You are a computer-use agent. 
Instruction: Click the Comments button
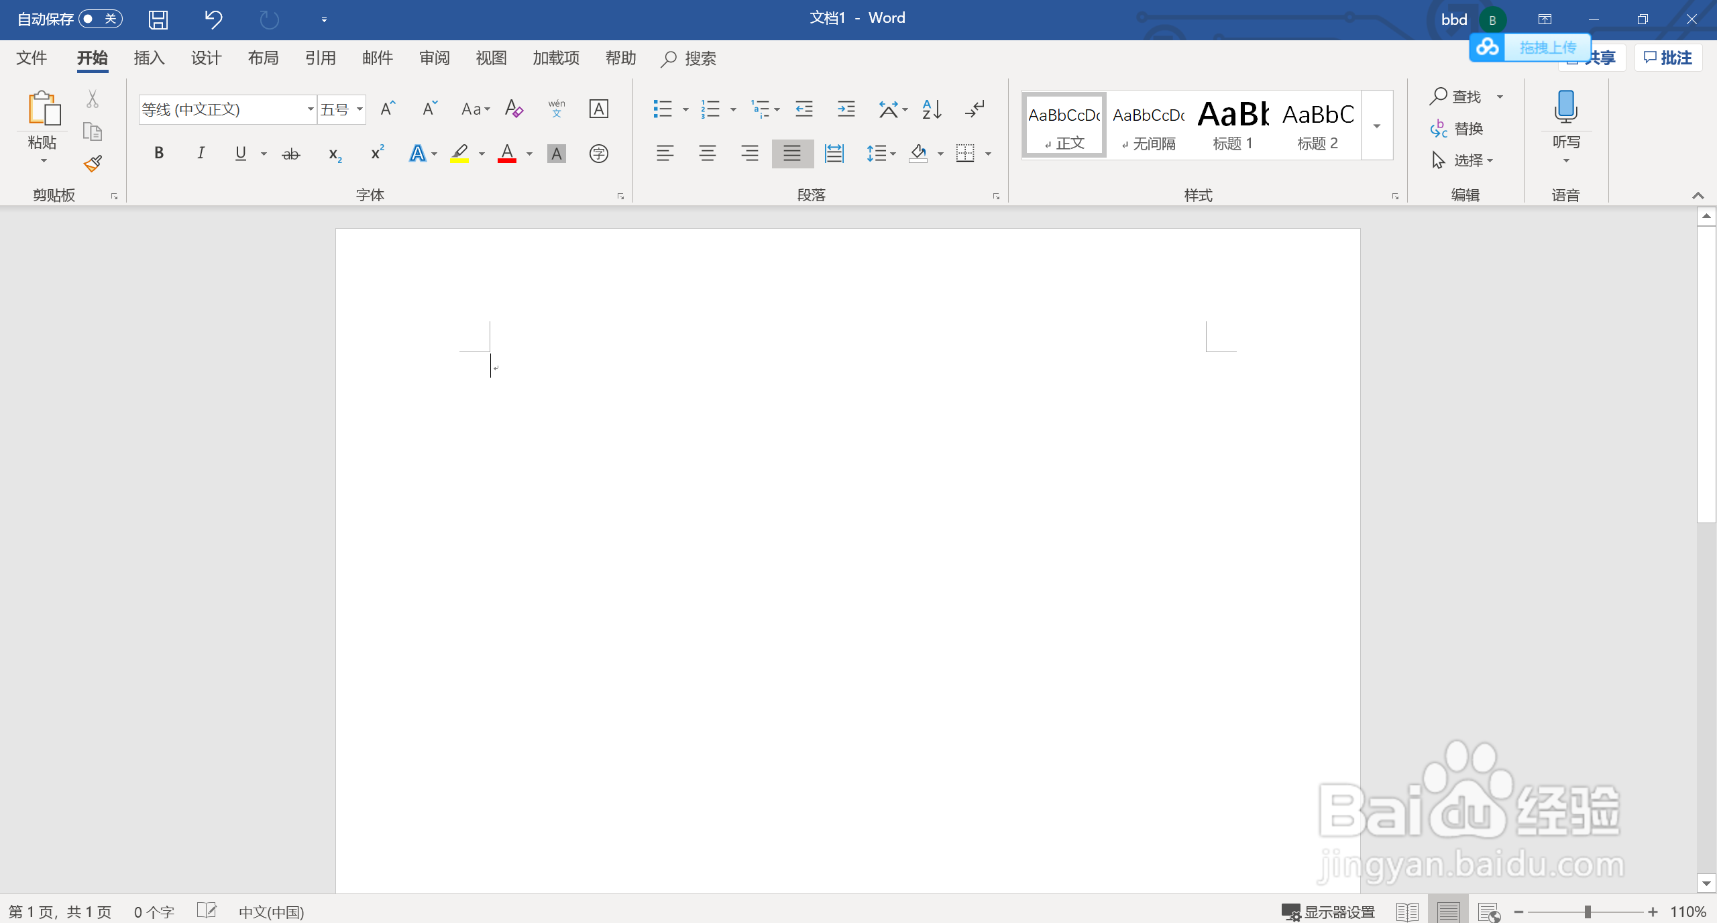[1668, 58]
